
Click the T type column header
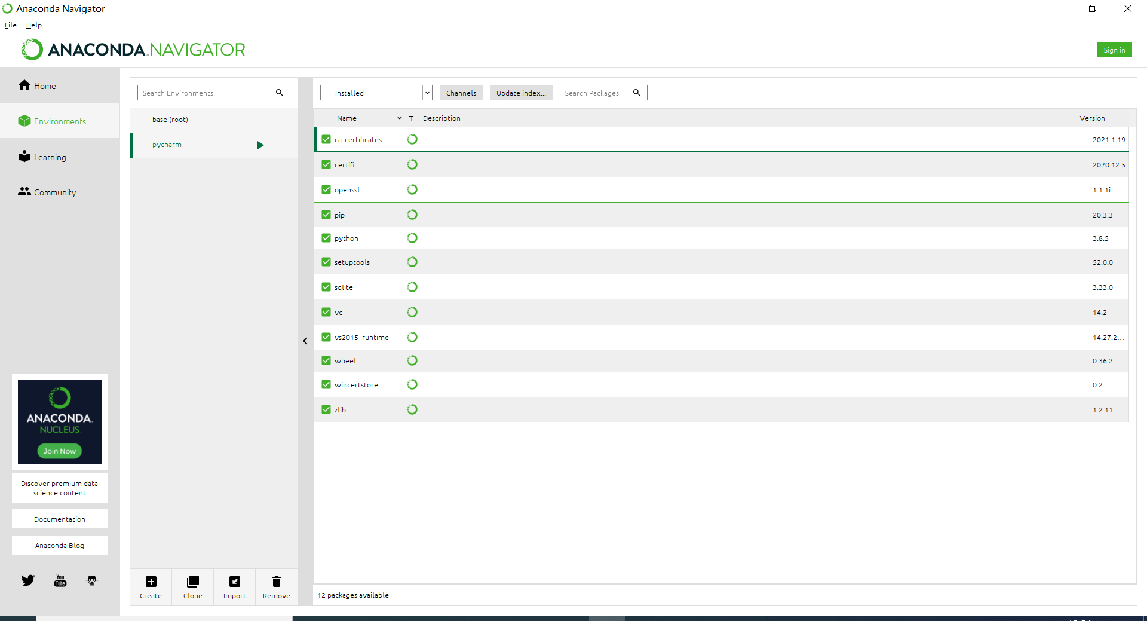coord(411,118)
